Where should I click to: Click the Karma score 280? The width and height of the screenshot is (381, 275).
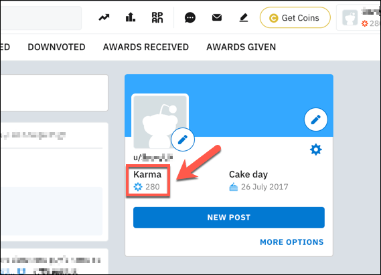(x=153, y=187)
